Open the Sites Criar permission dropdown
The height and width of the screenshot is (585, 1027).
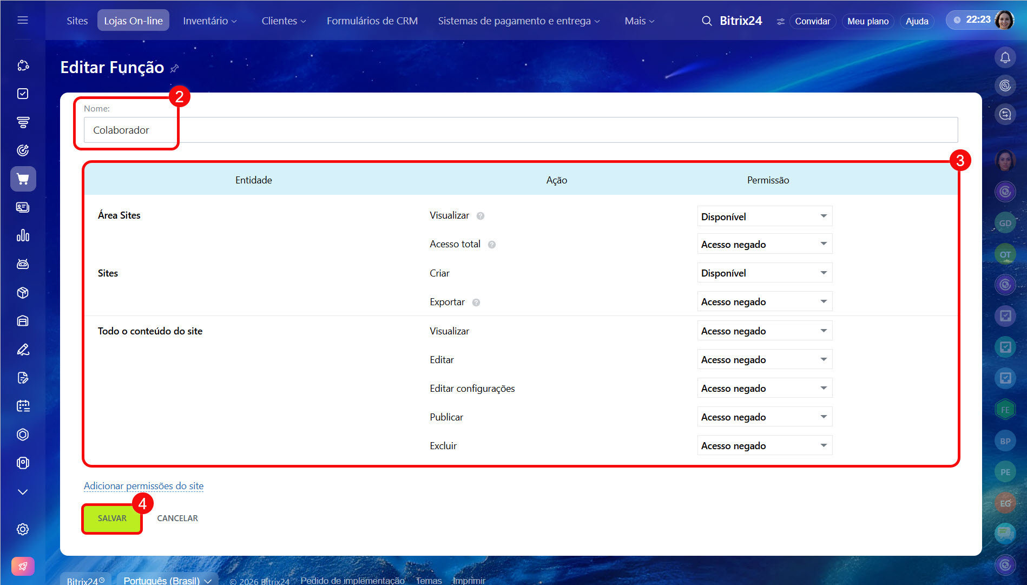point(764,273)
